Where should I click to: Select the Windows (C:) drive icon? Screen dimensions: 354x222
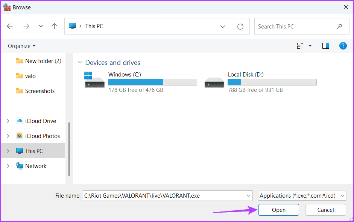click(94, 80)
